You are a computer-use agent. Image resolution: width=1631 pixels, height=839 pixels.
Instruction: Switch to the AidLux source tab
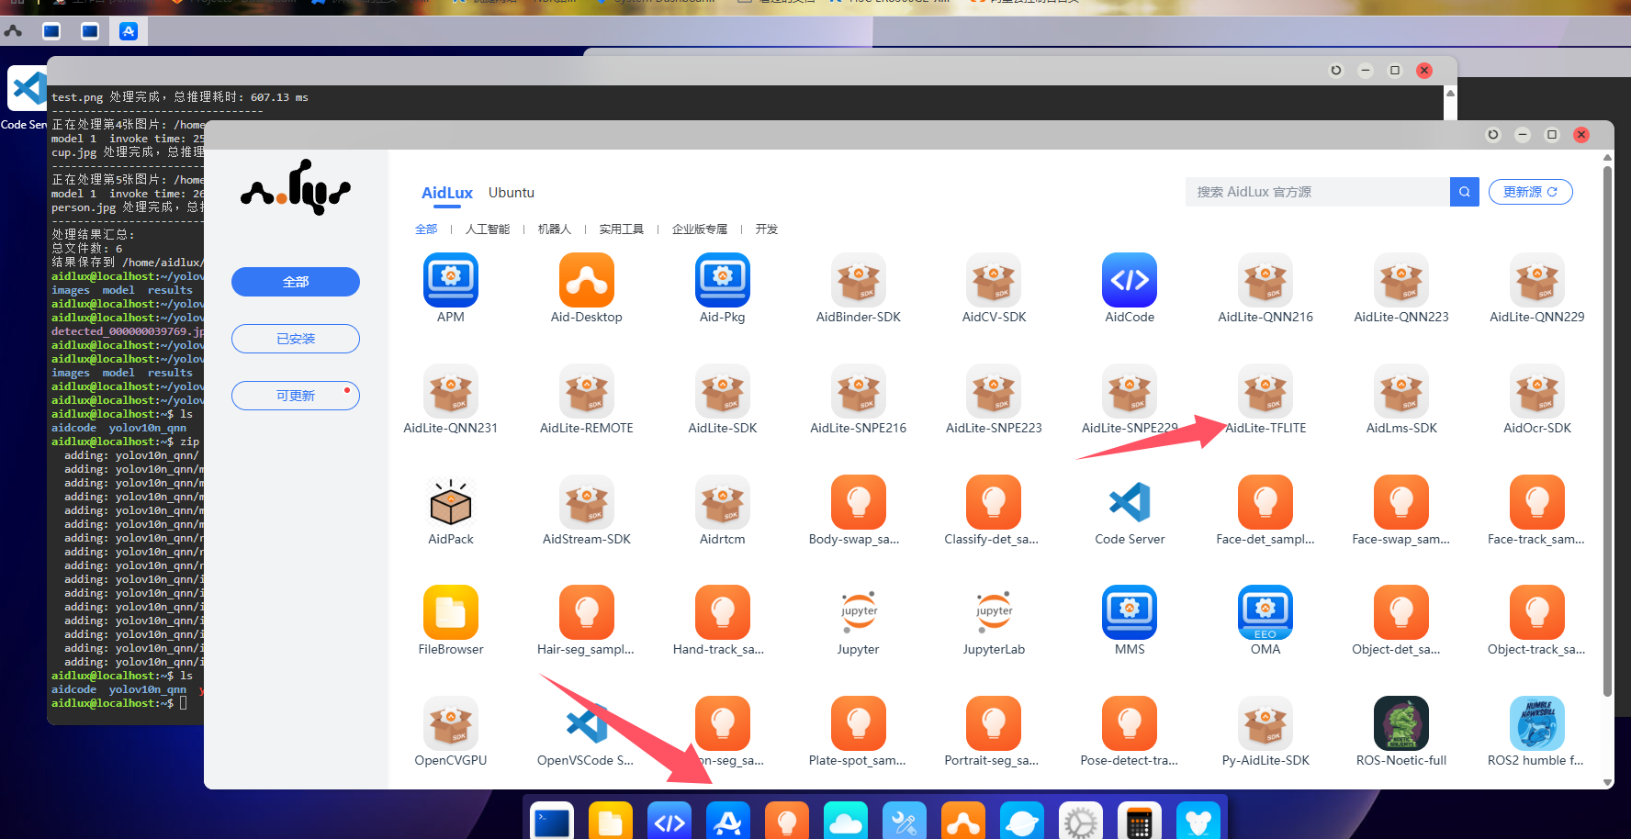(447, 193)
